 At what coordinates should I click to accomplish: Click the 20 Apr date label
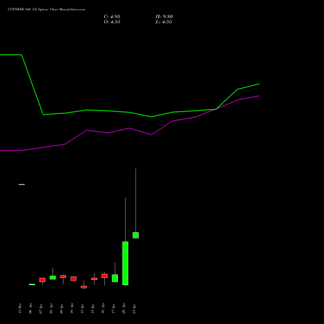[x=124, y=308]
